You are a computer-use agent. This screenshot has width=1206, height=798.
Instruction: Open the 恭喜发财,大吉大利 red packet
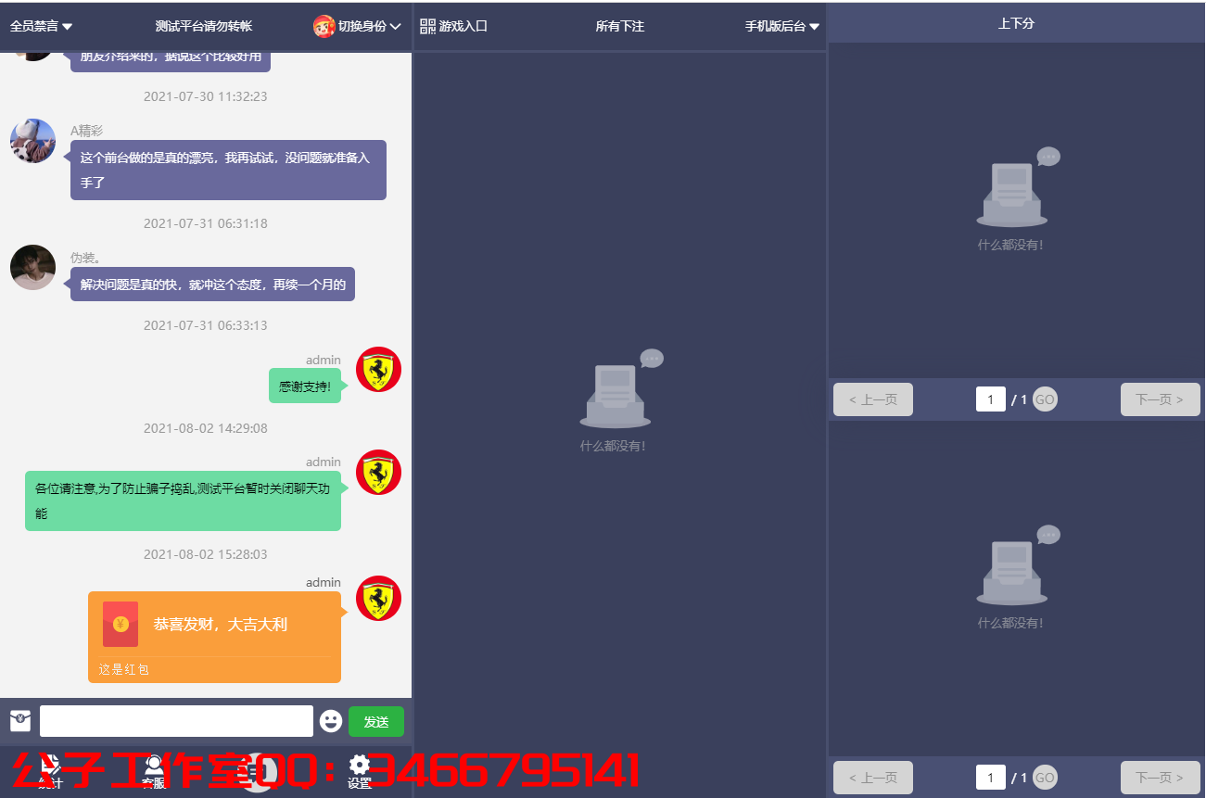(x=214, y=637)
